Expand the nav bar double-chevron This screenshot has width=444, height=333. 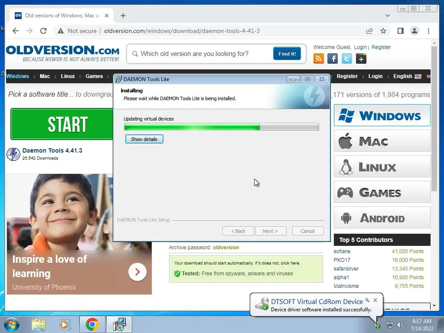click(428, 76)
